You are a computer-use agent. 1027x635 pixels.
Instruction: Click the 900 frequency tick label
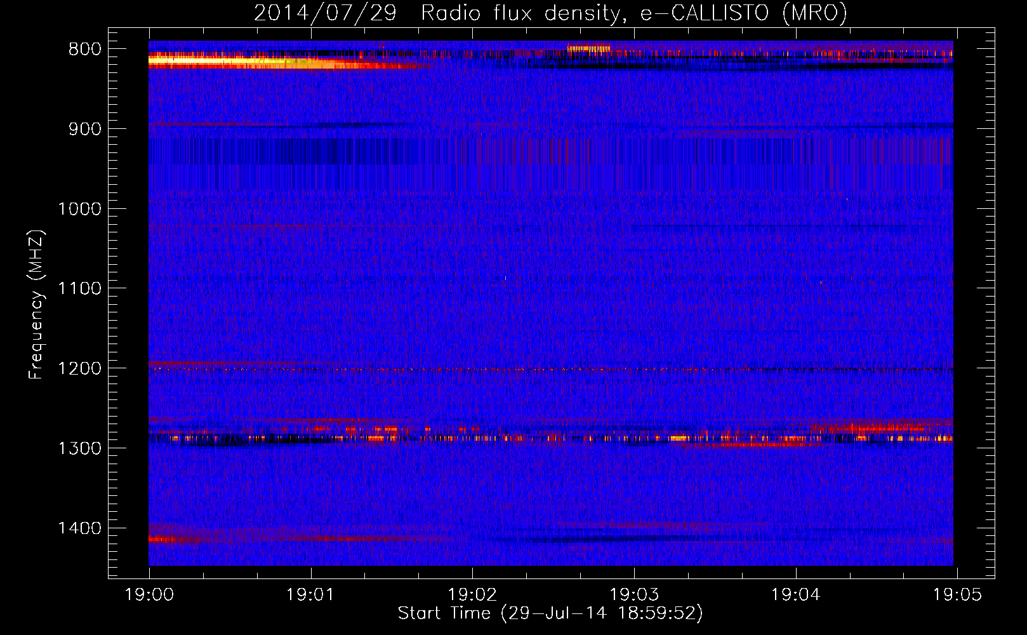click(85, 129)
